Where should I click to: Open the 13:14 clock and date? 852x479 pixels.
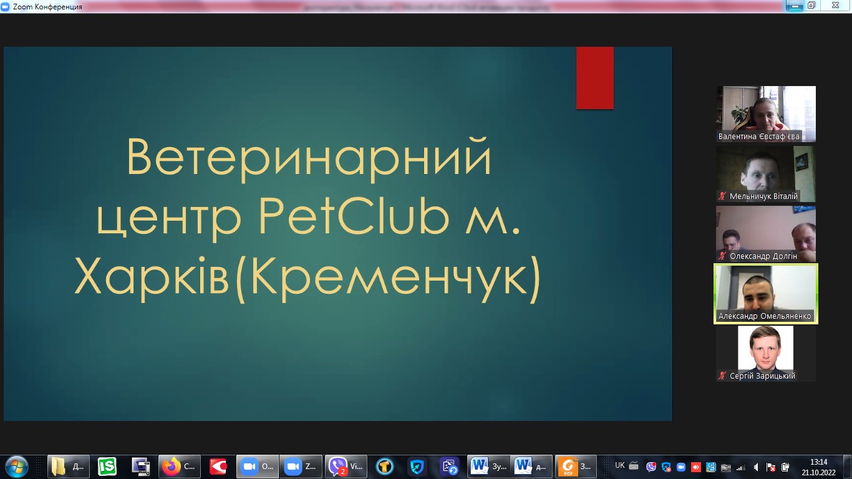click(x=818, y=467)
